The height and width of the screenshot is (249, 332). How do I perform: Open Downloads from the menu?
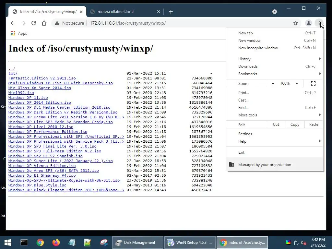[x=275, y=66]
